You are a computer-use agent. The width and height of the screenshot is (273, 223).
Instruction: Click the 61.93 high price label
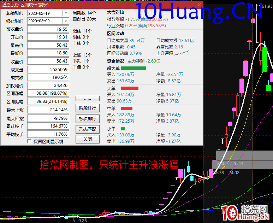(x=267, y=6)
